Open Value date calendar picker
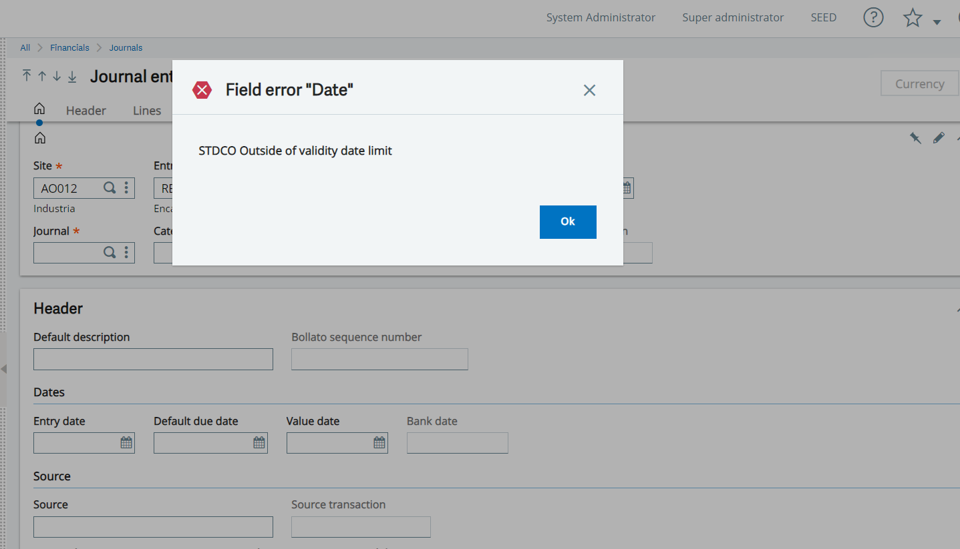The width and height of the screenshot is (960, 549). point(379,442)
